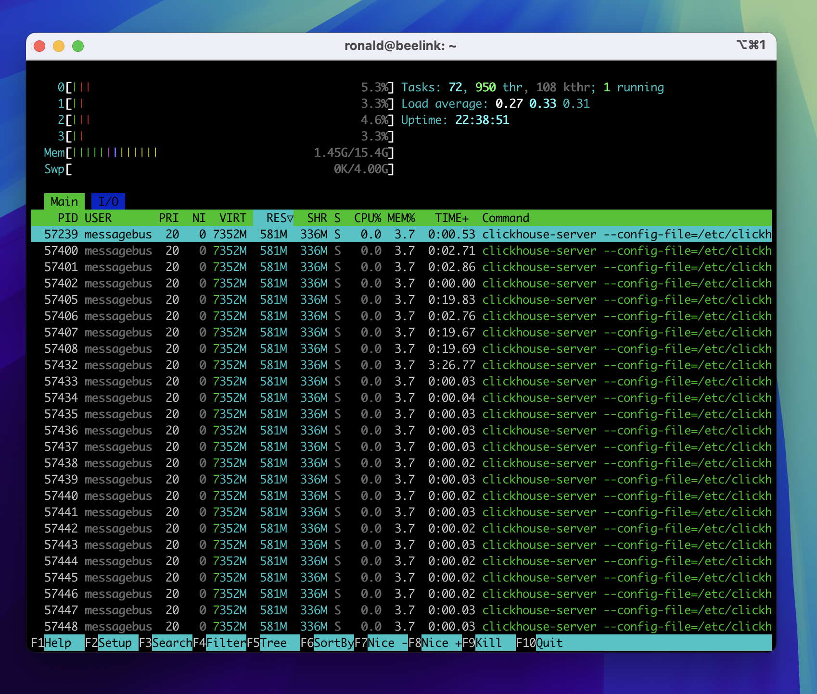
Task: Select process row with PID 57432
Action: [x=401, y=365]
